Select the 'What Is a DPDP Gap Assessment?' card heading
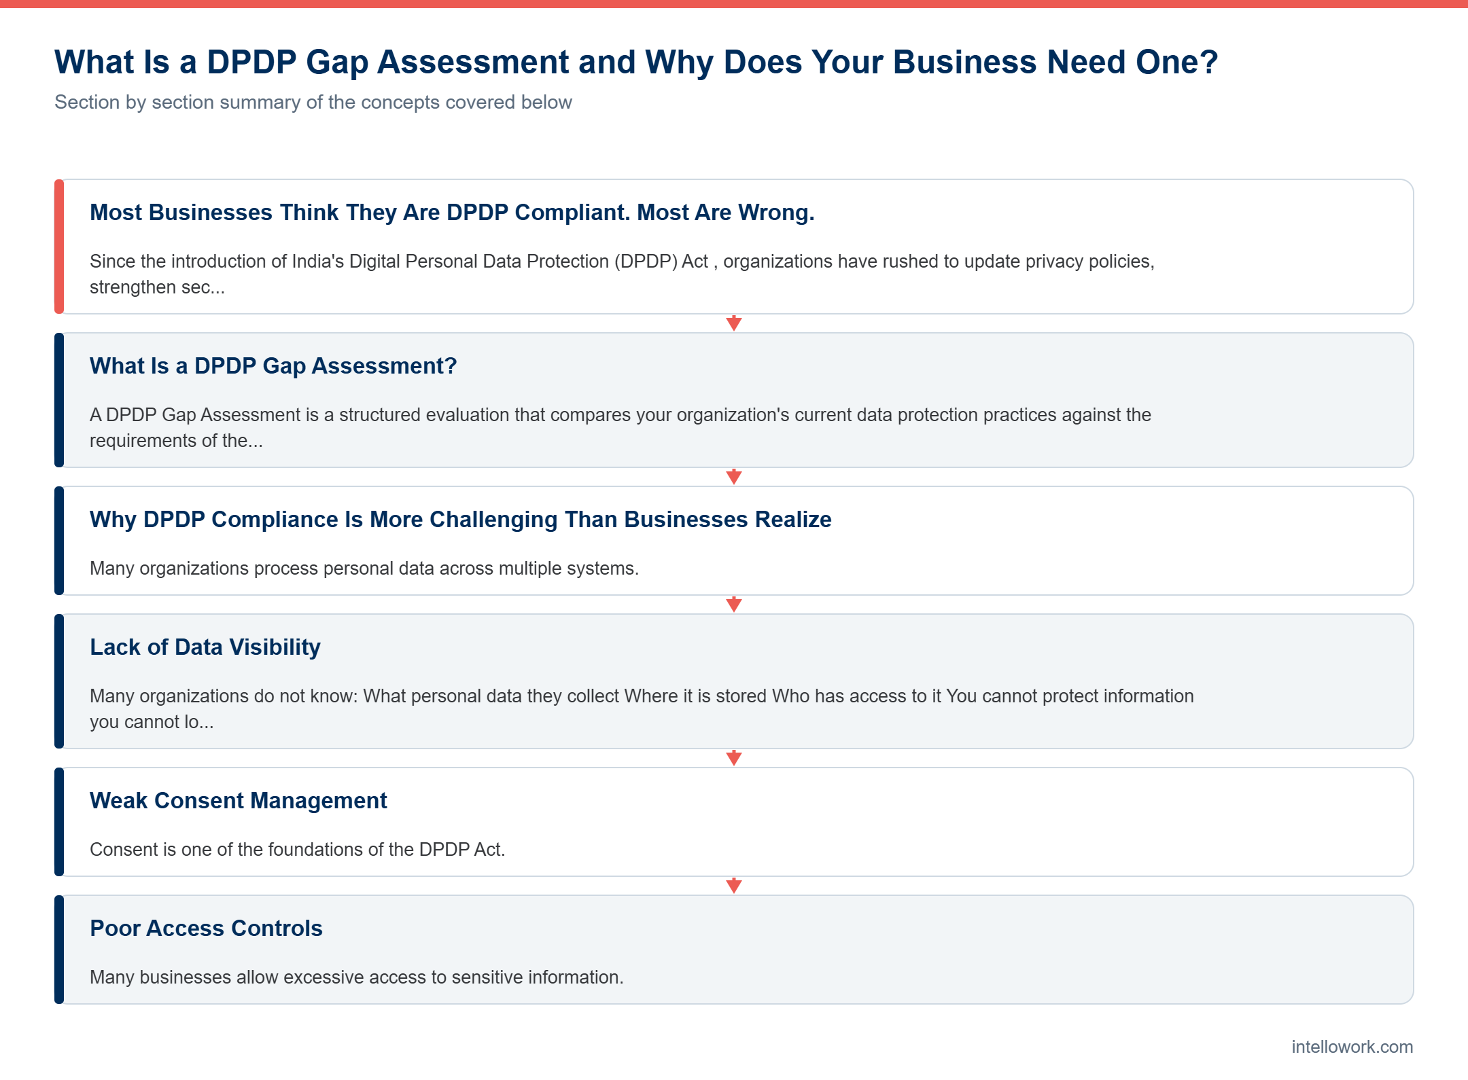 tap(273, 366)
